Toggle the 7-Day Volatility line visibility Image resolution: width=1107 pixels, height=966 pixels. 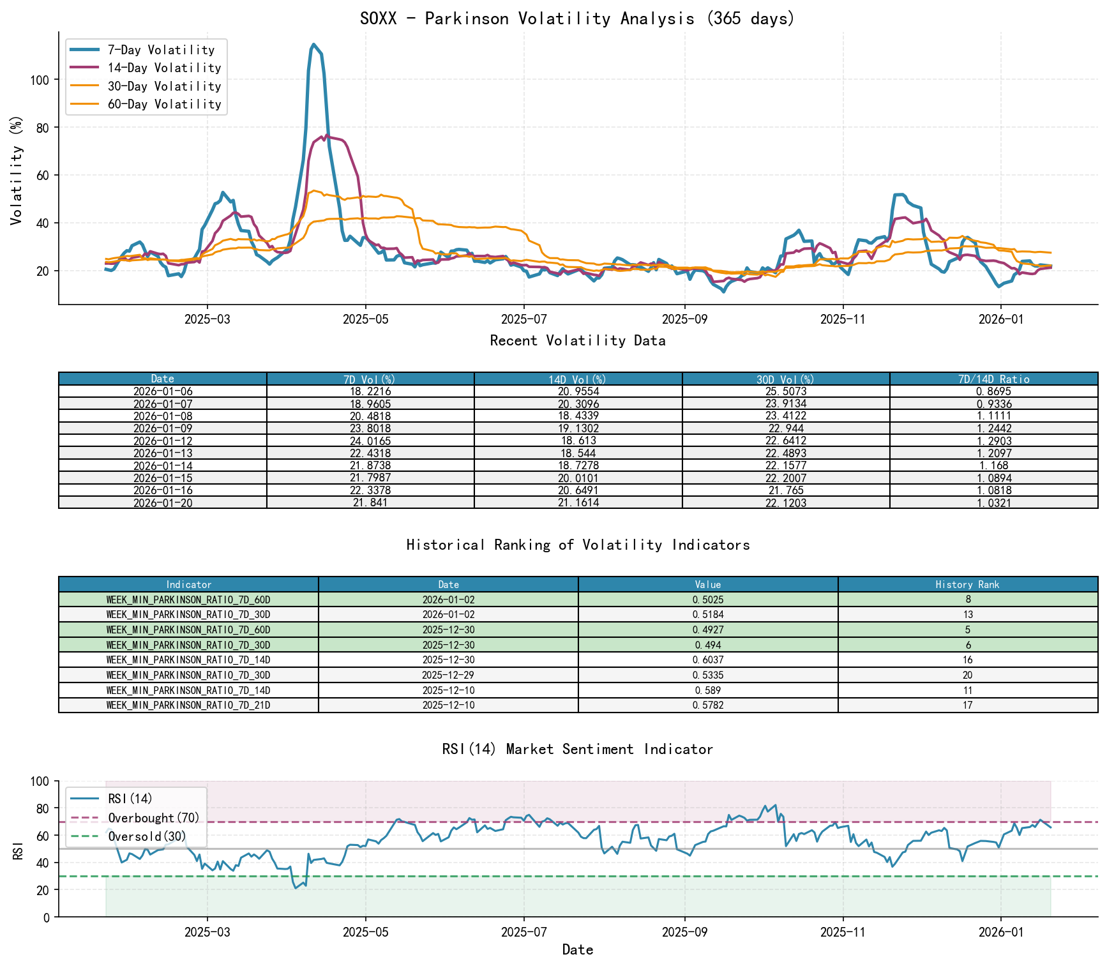tap(85, 50)
